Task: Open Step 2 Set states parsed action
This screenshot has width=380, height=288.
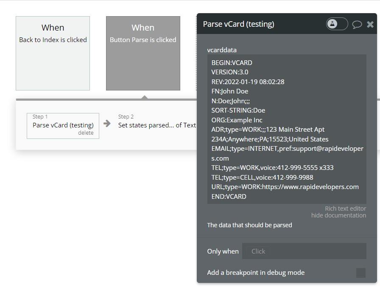Action: pyautogui.click(x=156, y=125)
